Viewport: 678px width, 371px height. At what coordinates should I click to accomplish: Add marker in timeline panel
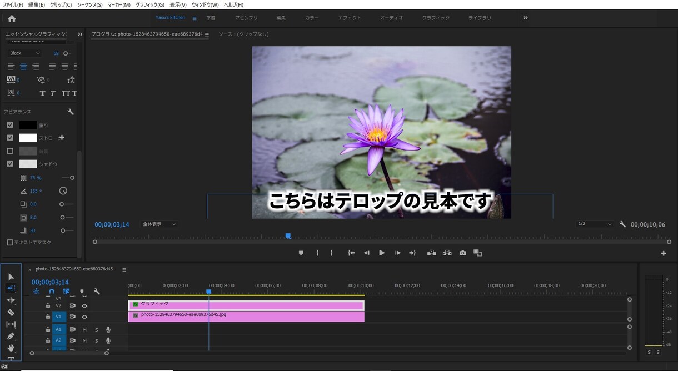click(82, 292)
